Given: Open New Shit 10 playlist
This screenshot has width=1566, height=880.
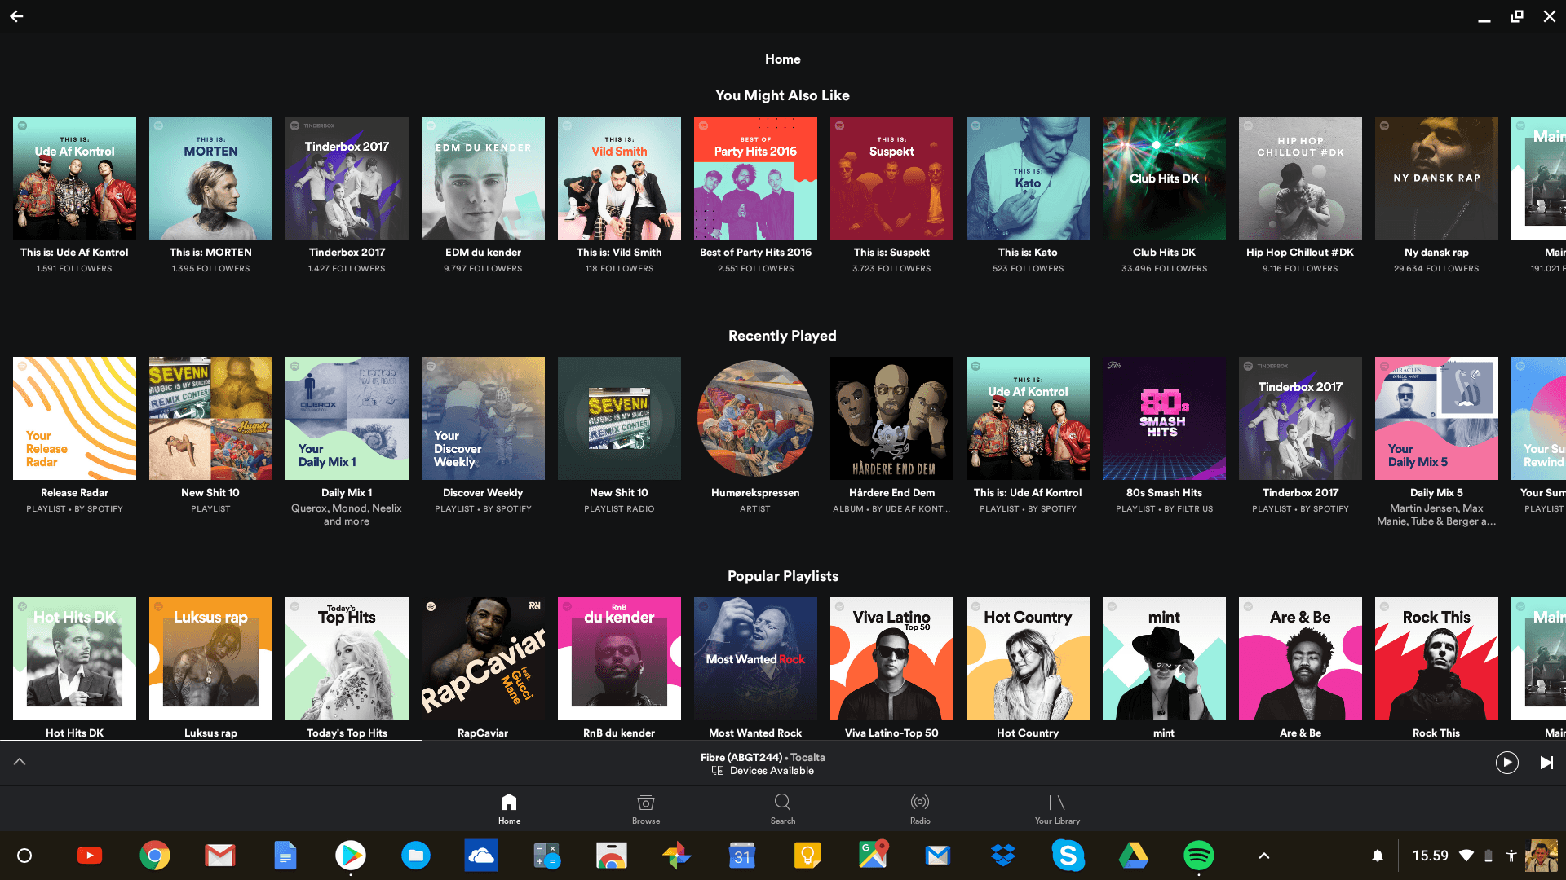Looking at the screenshot, I should click(x=210, y=418).
